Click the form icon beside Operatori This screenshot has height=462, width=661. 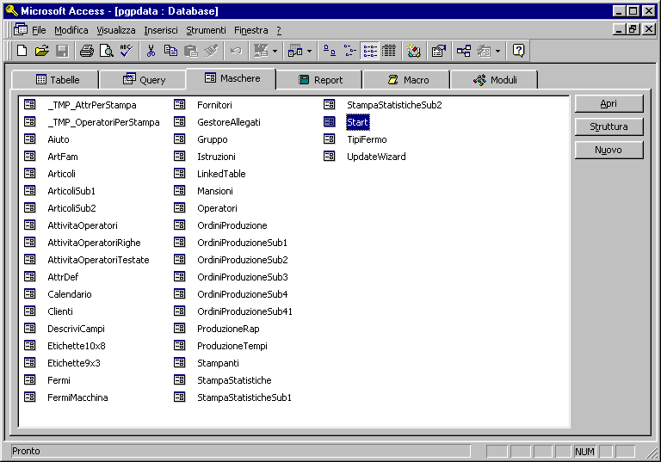(x=180, y=208)
